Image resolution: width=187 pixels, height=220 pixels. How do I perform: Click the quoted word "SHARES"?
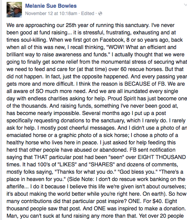pyautogui.click(x=102, y=164)
